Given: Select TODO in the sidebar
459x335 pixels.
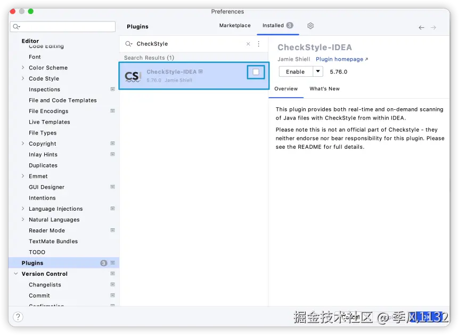Looking at the screenshot, I should coord(37,252).
